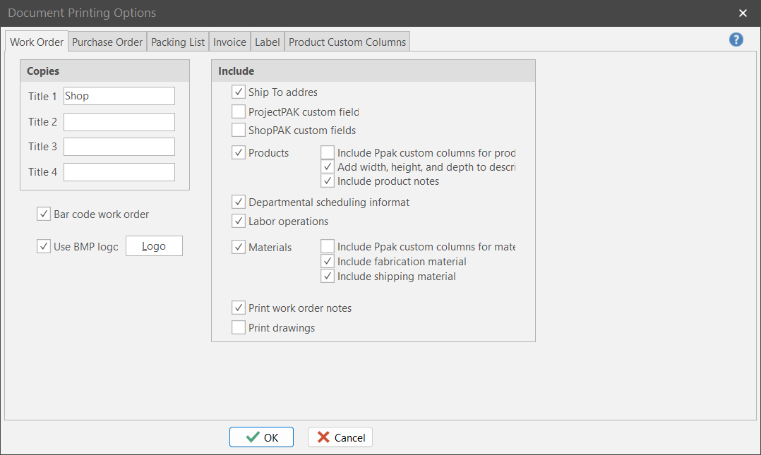This screenshot has width=761, height=455.
Task: Disable the Labor operations checkbox
Action: tap(239, 222)
